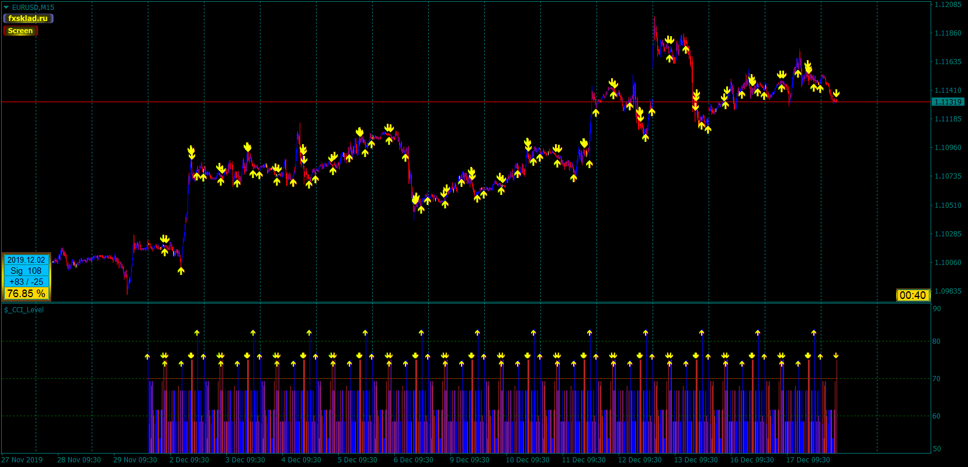Viewport: 968px width, 467px height.
Task: Click the lowest up arrow at 12 Dec trough
Action: point(646,138)
